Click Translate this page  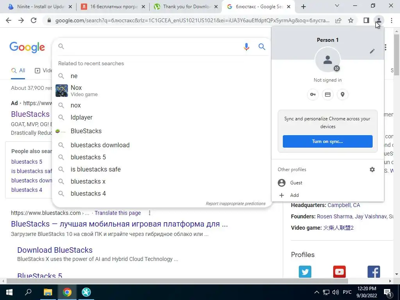[x=118, y=213]
